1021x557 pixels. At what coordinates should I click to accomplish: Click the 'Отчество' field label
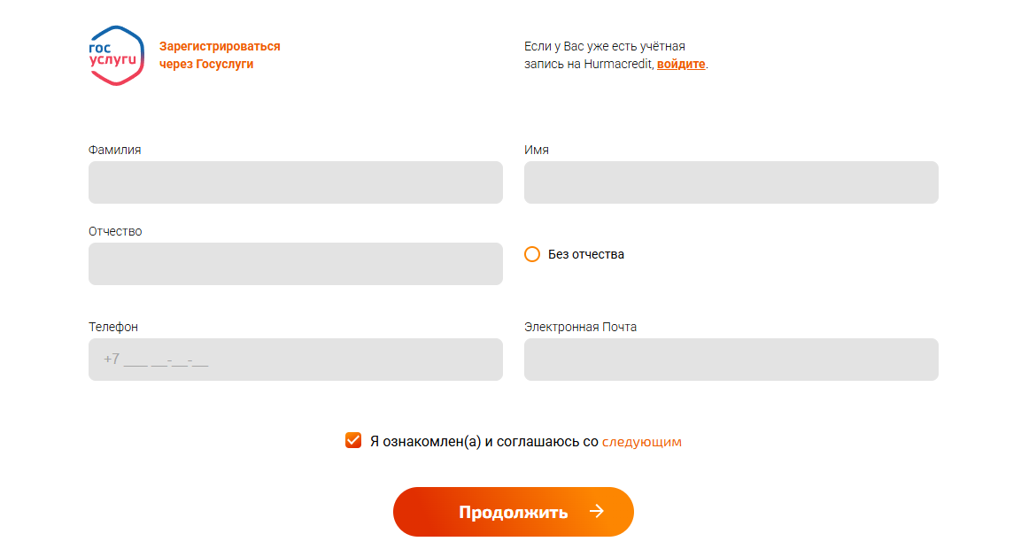click(115, 231)
